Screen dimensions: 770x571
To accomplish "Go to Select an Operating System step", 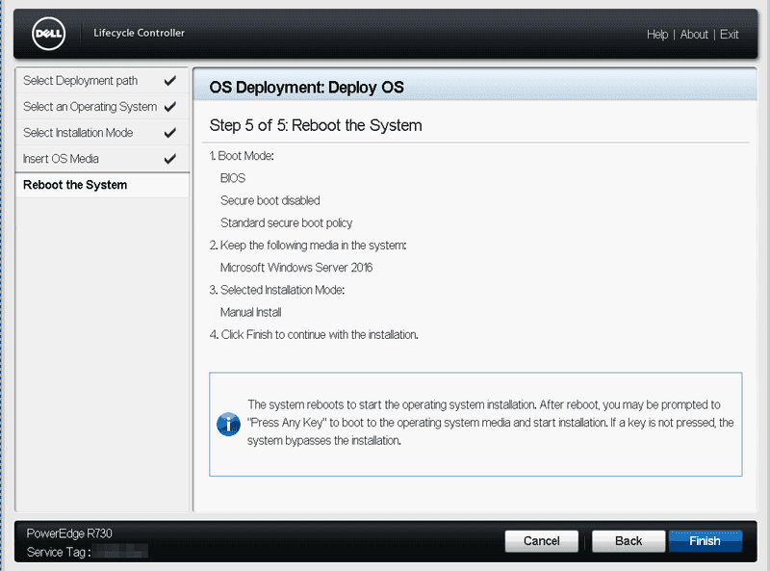I will coord(90,107).
